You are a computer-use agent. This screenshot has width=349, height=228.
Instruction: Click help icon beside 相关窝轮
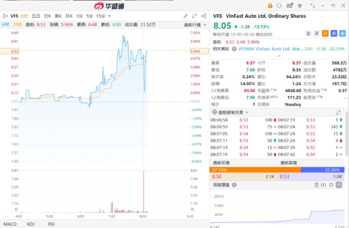click(x=234, y=49)
